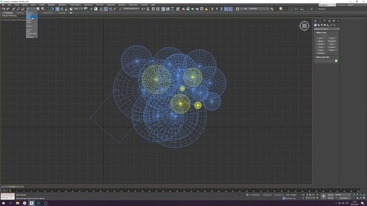Collapse the Object Type rollout
This screenshot has height=206, width=367.
pos(321,33)
